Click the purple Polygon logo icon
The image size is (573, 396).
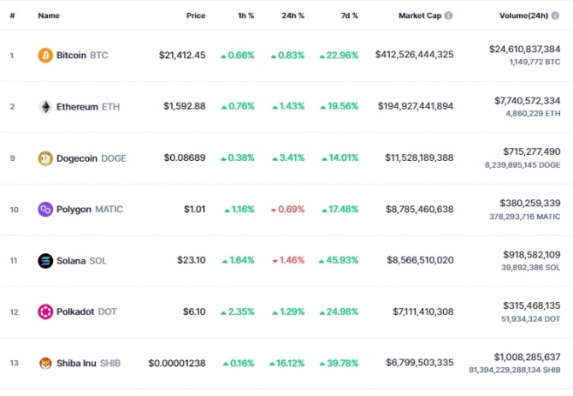45,210
